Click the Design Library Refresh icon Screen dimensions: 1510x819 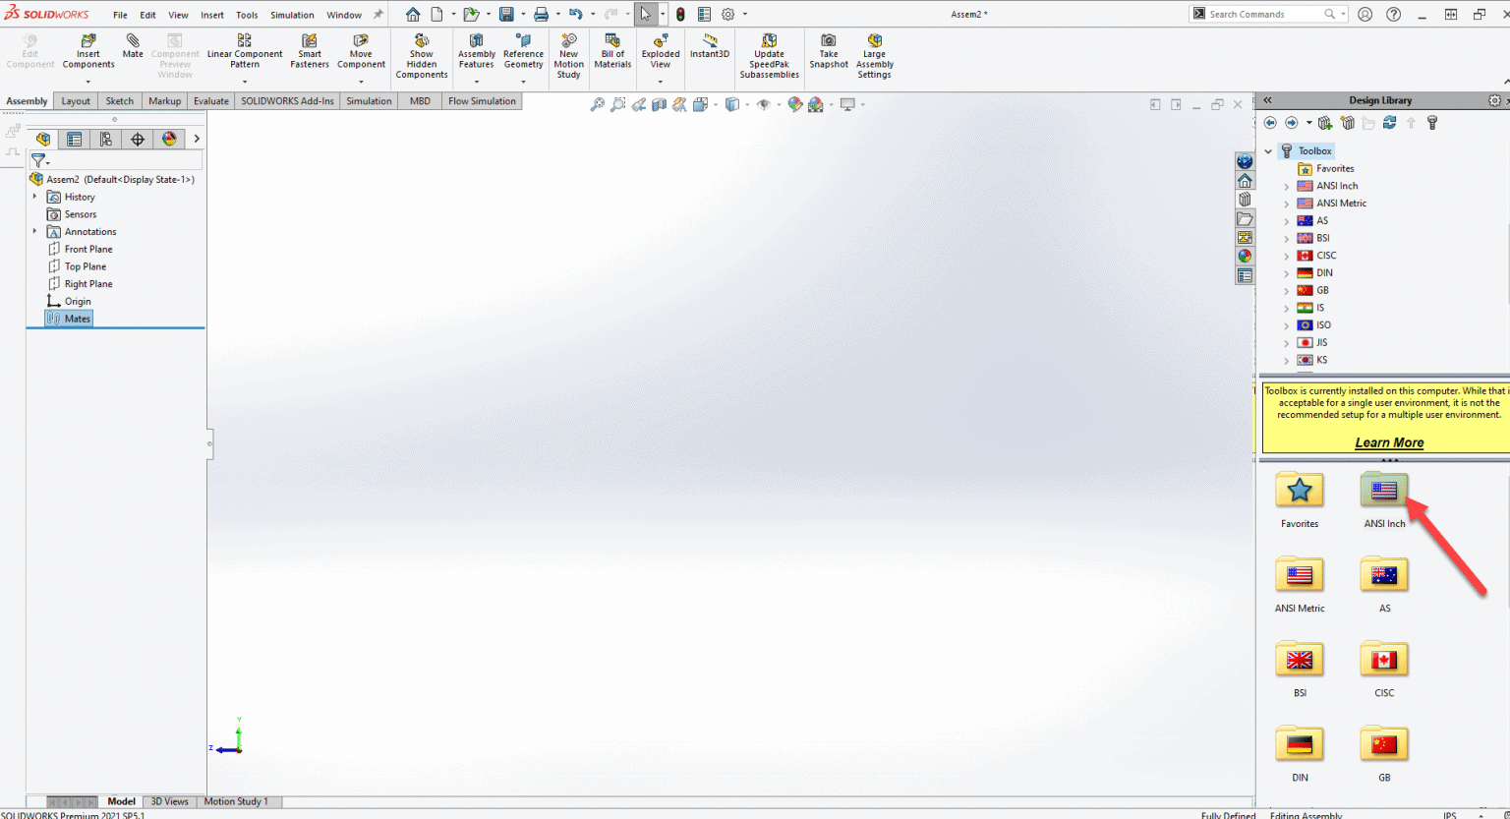[1389, 123]
